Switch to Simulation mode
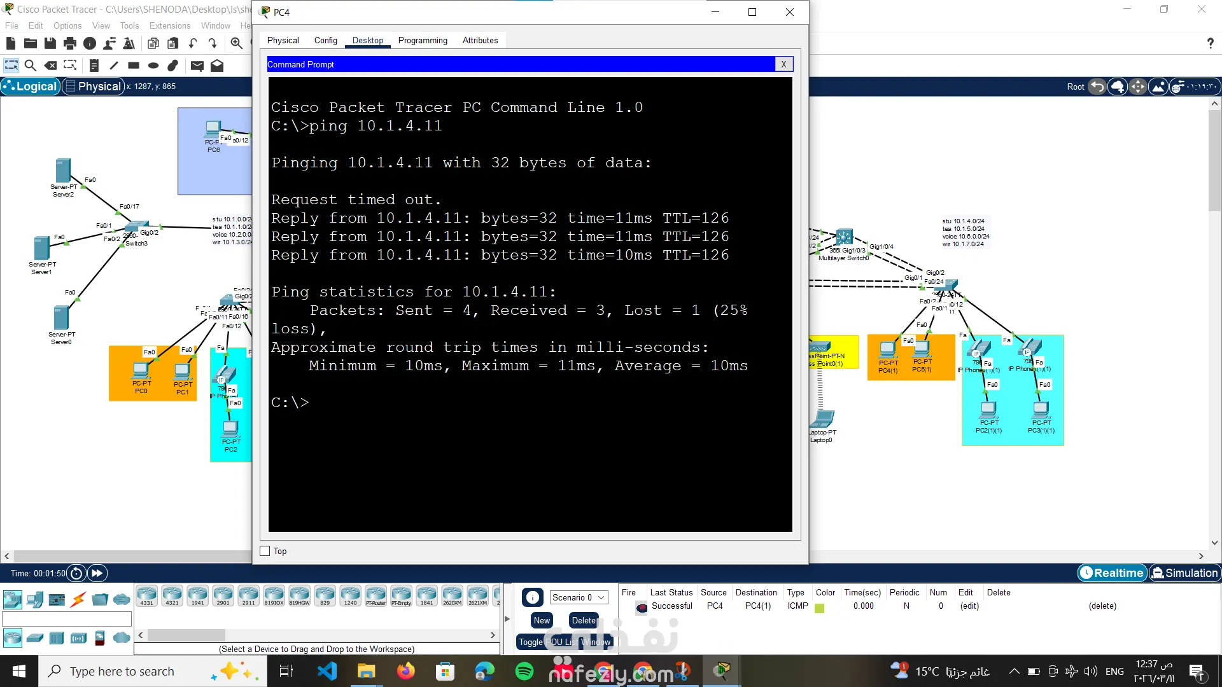Screen dimensions: 1222x687 (x=1184, y=573)
